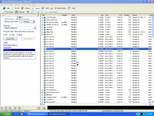Follow the Back link

pyautogui.click(x=5, y=43)
